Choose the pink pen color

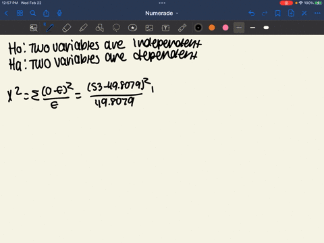pos(225,28)
